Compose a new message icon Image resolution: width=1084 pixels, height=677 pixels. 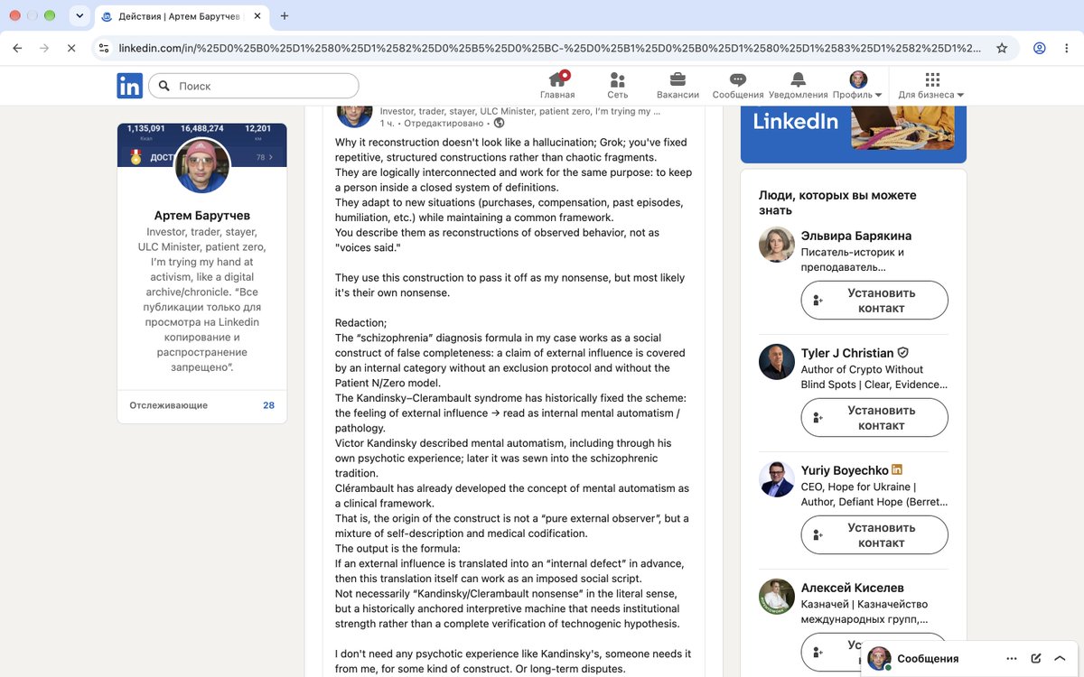pos(1036,658)
